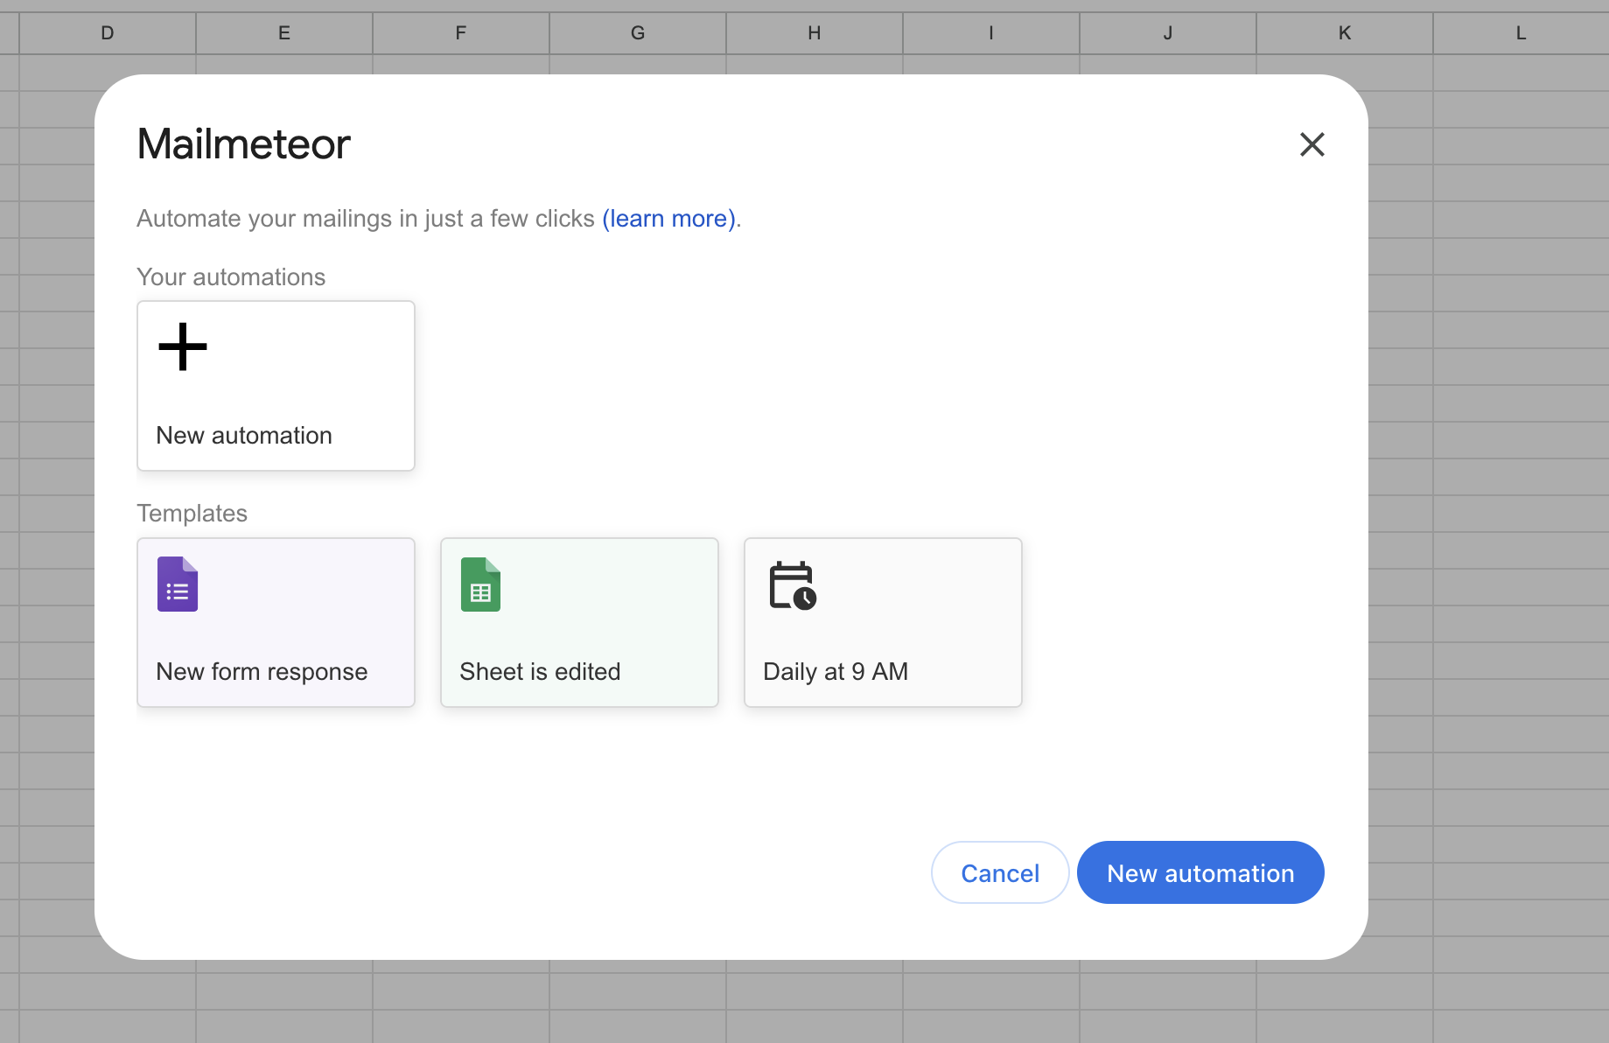1609x1043 pixels.
Task: Close the Mailmeteor dialog with X
Action: (x=1312, y=144)
